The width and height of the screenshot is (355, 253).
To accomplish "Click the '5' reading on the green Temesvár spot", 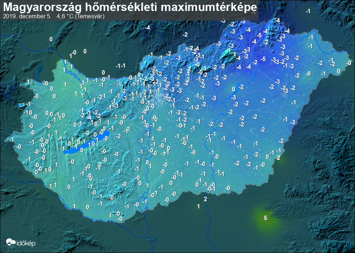I will click(x=266, y=218).
